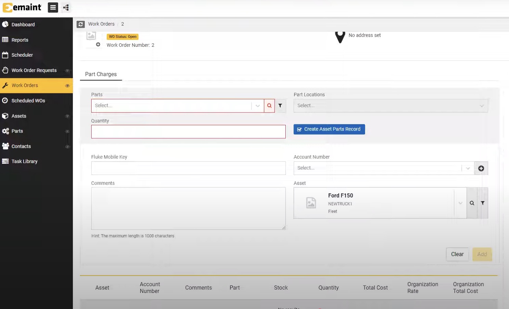The height and width of the screenshot is (309, 509).
Task: Click the emaint logo
Action: pos(22,7)
